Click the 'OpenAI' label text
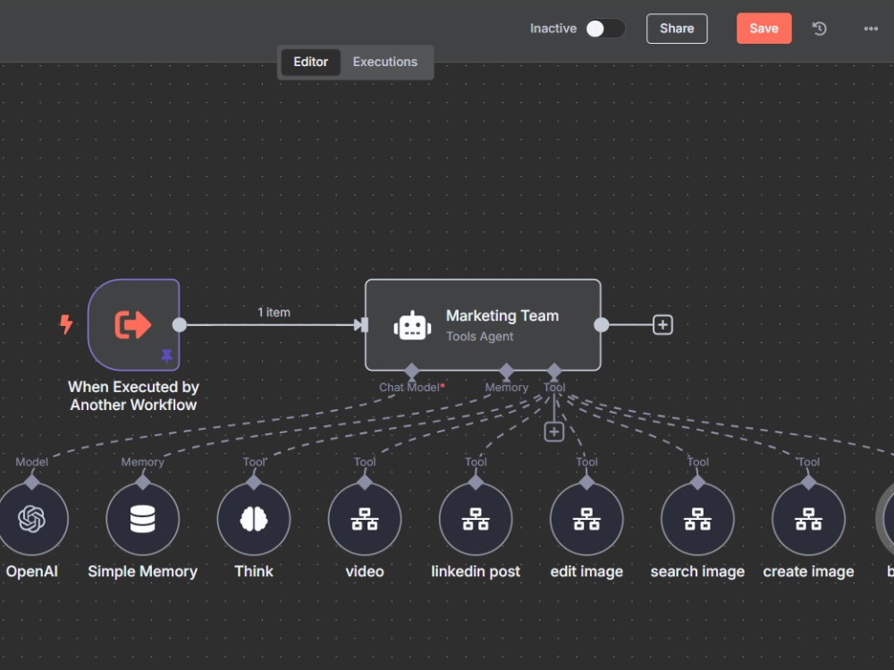 (32, 572)
